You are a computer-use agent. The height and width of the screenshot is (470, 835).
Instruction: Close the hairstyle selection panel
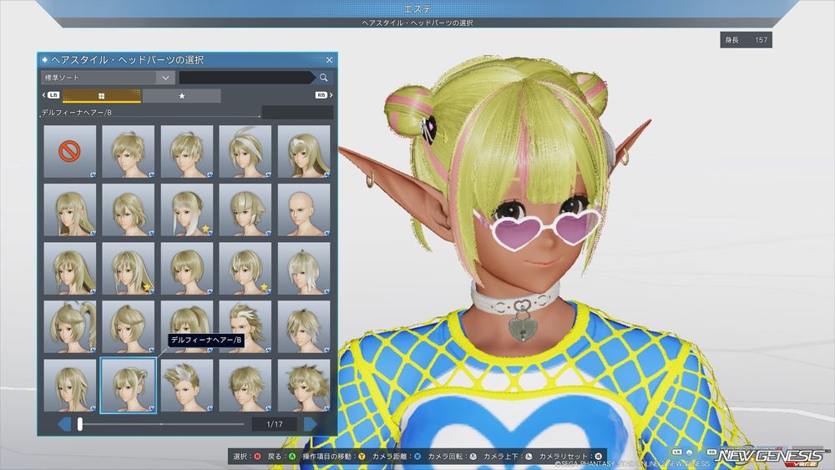[329, 60]
